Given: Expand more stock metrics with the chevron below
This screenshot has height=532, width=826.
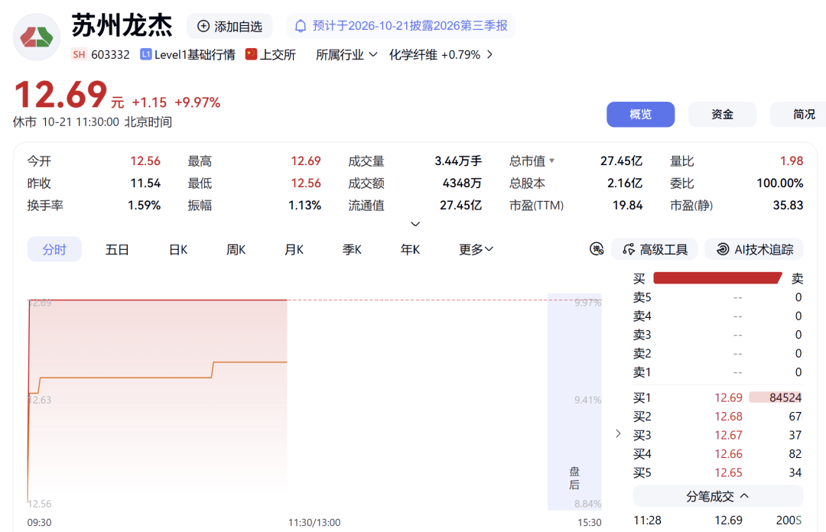Looking at the screenshot, I should pos(415,224).
